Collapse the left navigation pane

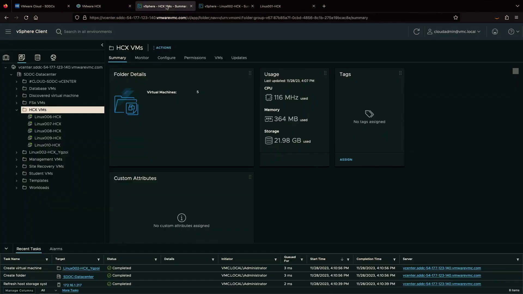[102, 45]
